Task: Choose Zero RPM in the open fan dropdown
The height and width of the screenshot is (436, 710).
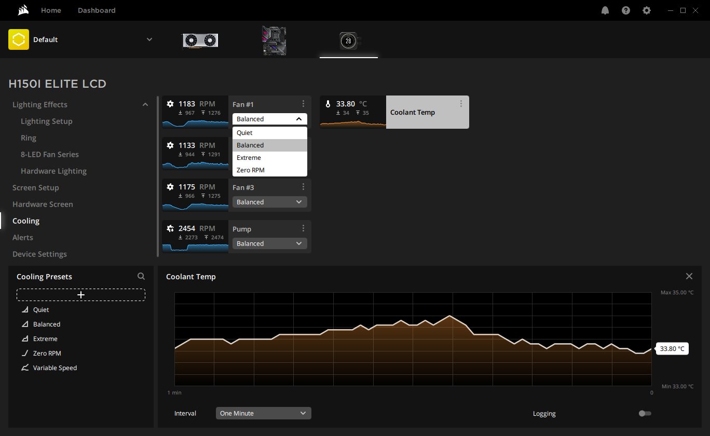Action: 270,170
